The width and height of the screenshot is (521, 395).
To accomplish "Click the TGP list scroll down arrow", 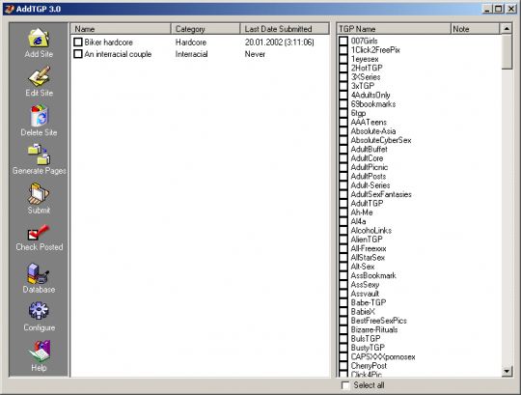I will [507, 371].
